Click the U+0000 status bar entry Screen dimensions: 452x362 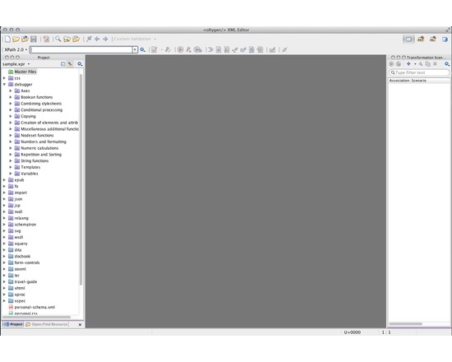(x=353, y=332)
